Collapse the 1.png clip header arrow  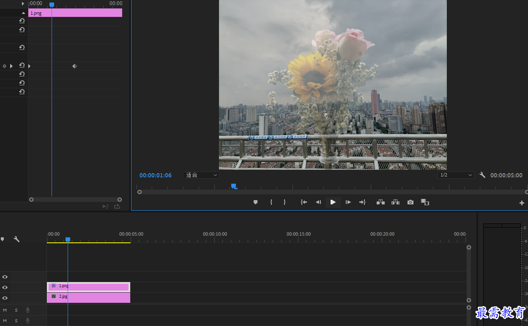click(23, 13)
